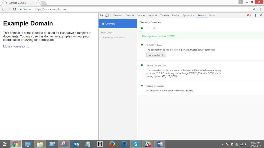Bookmark page with the star icon
The width and height of the screenshot is (264, 148).
pos(254,9)
